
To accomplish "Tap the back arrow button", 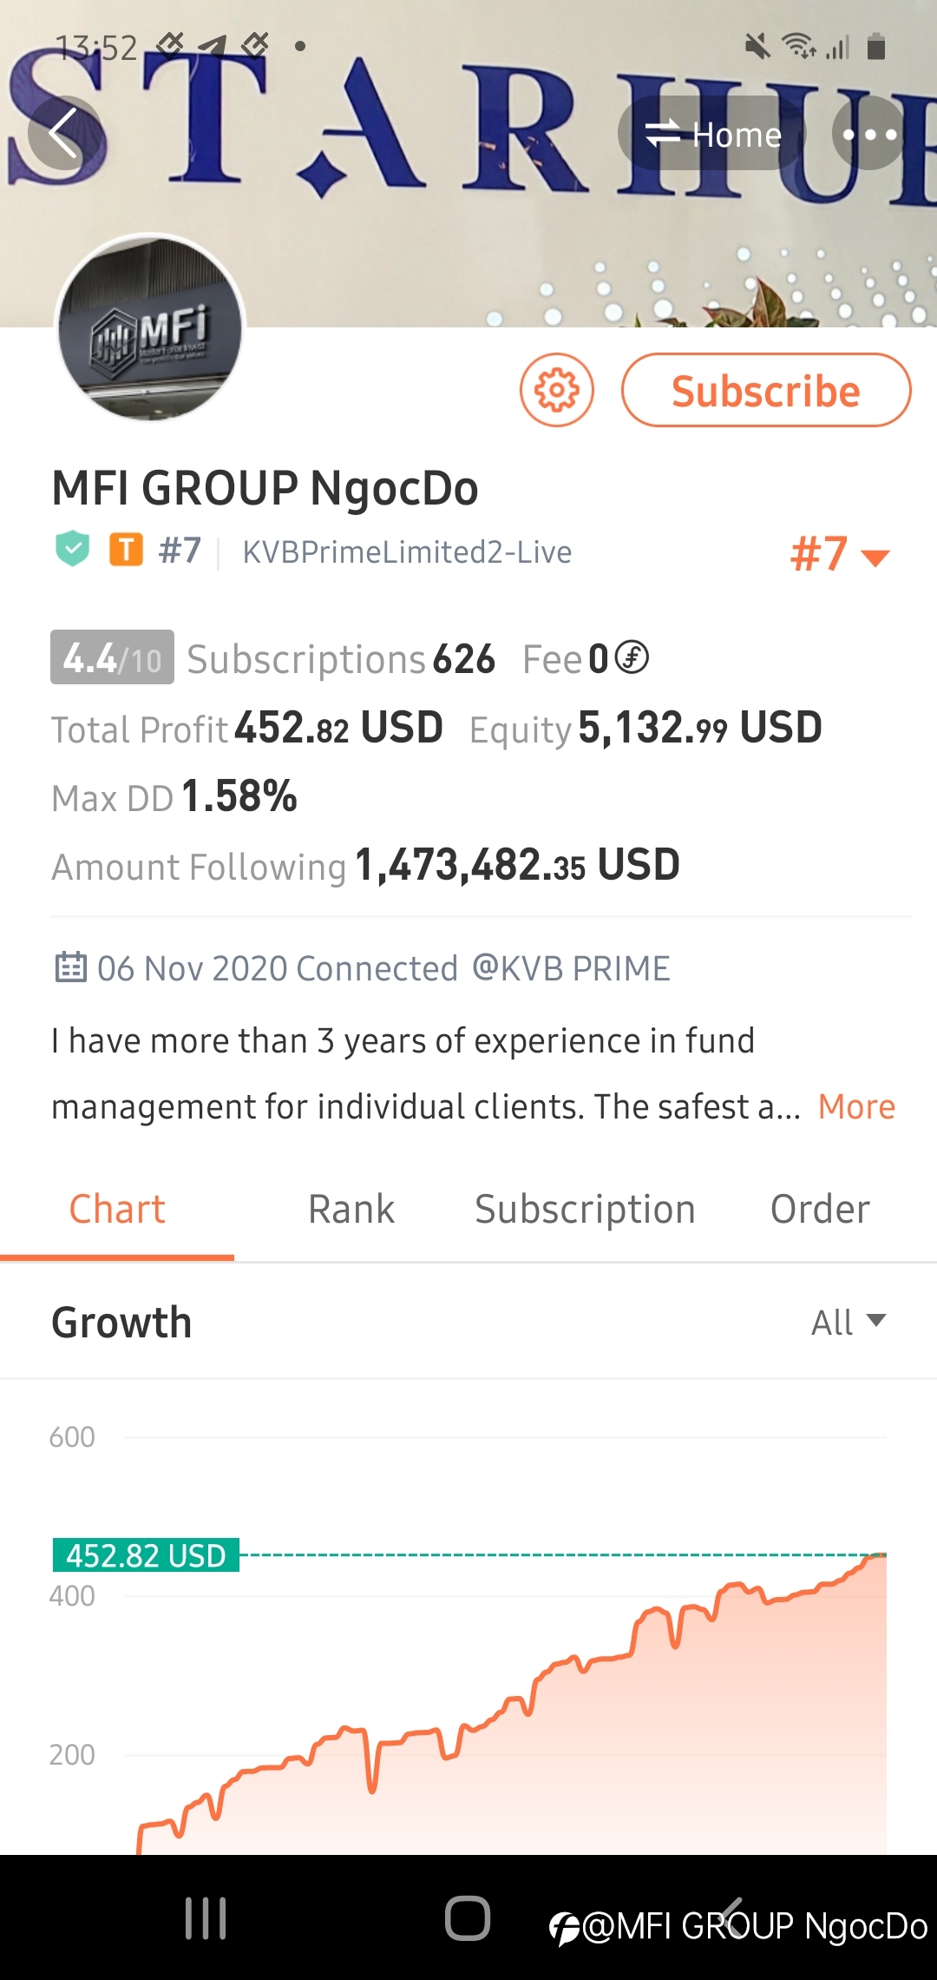I will [63, 133].
